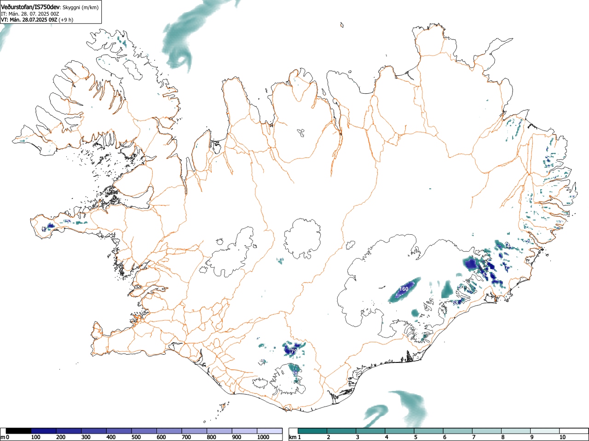Click the 'IT: Mán. 28. 07. 2025 00Z' line
The height and width of the screenshot is (441, 589).
(x=30, y=14)
